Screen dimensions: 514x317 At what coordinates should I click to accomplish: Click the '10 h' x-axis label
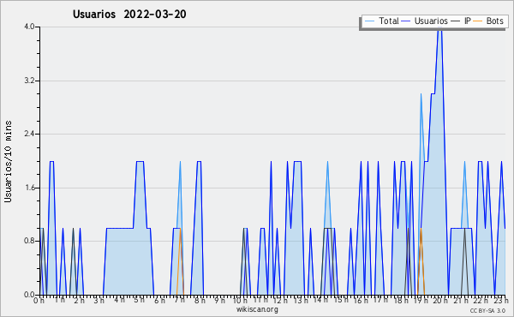pyautogui.click(x=240, y=301)
